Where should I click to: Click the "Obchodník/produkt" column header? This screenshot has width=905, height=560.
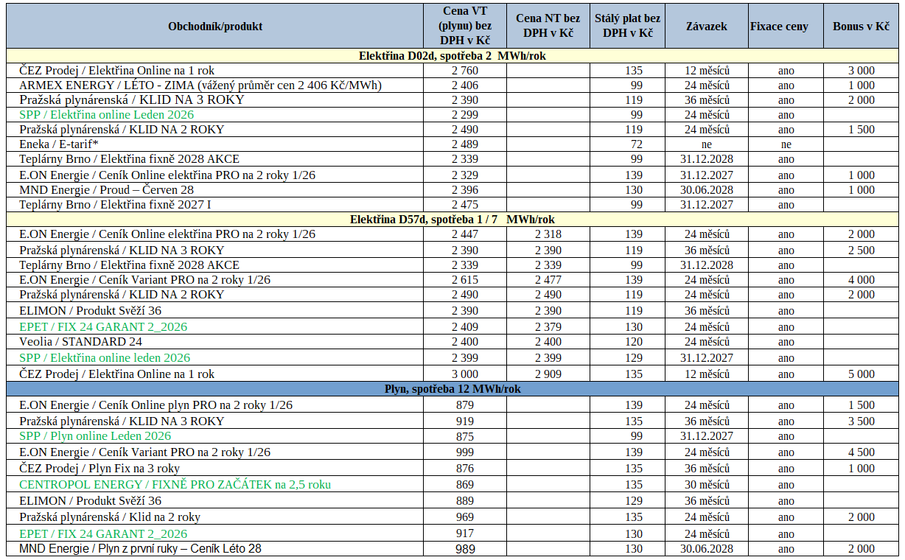click(214, 27)
